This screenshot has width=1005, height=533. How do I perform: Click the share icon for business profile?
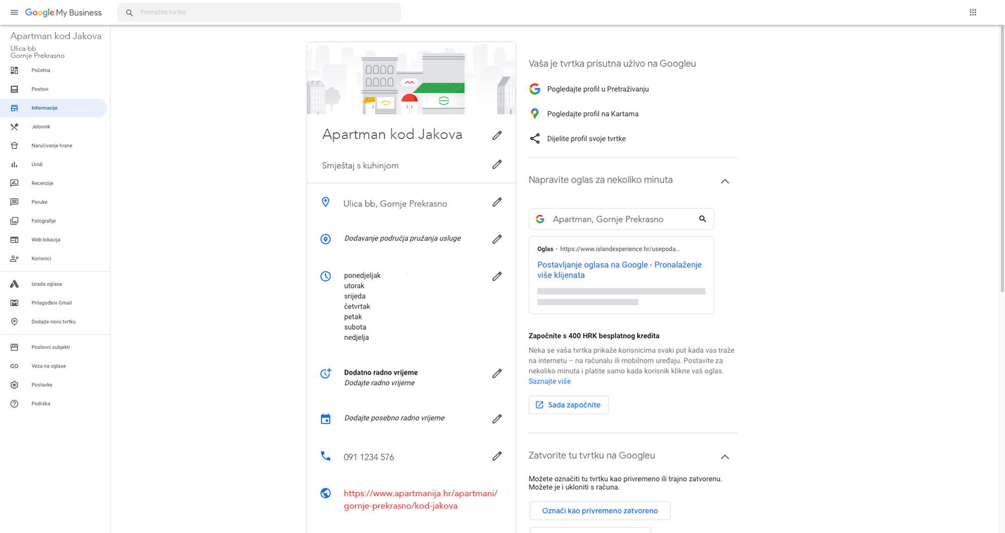pyautogui.click(x=535, y=139)
